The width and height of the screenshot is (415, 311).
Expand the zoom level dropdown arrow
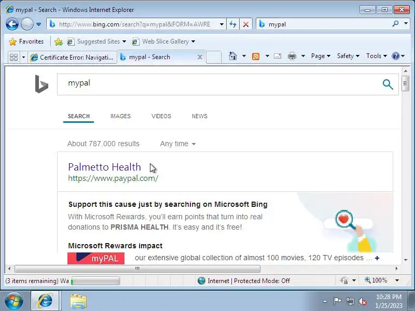pyautogui.click(x=397, y=280)
